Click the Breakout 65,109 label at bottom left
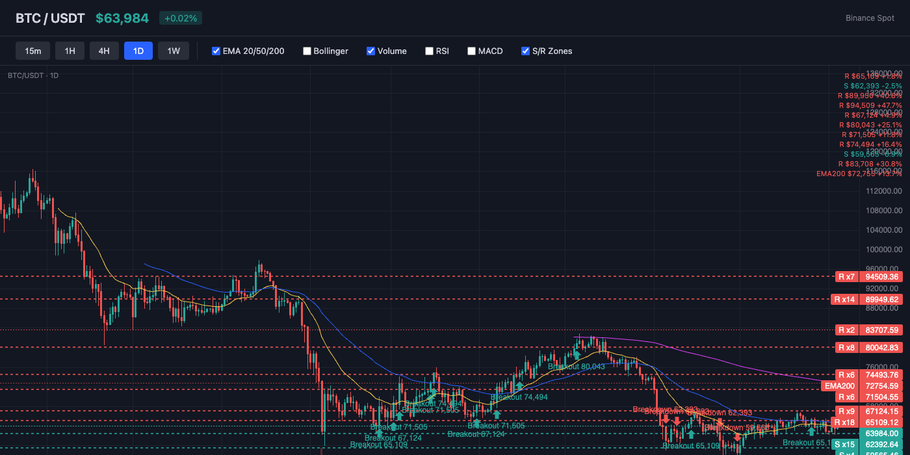The image size is (910, 455). coord(378,445)
